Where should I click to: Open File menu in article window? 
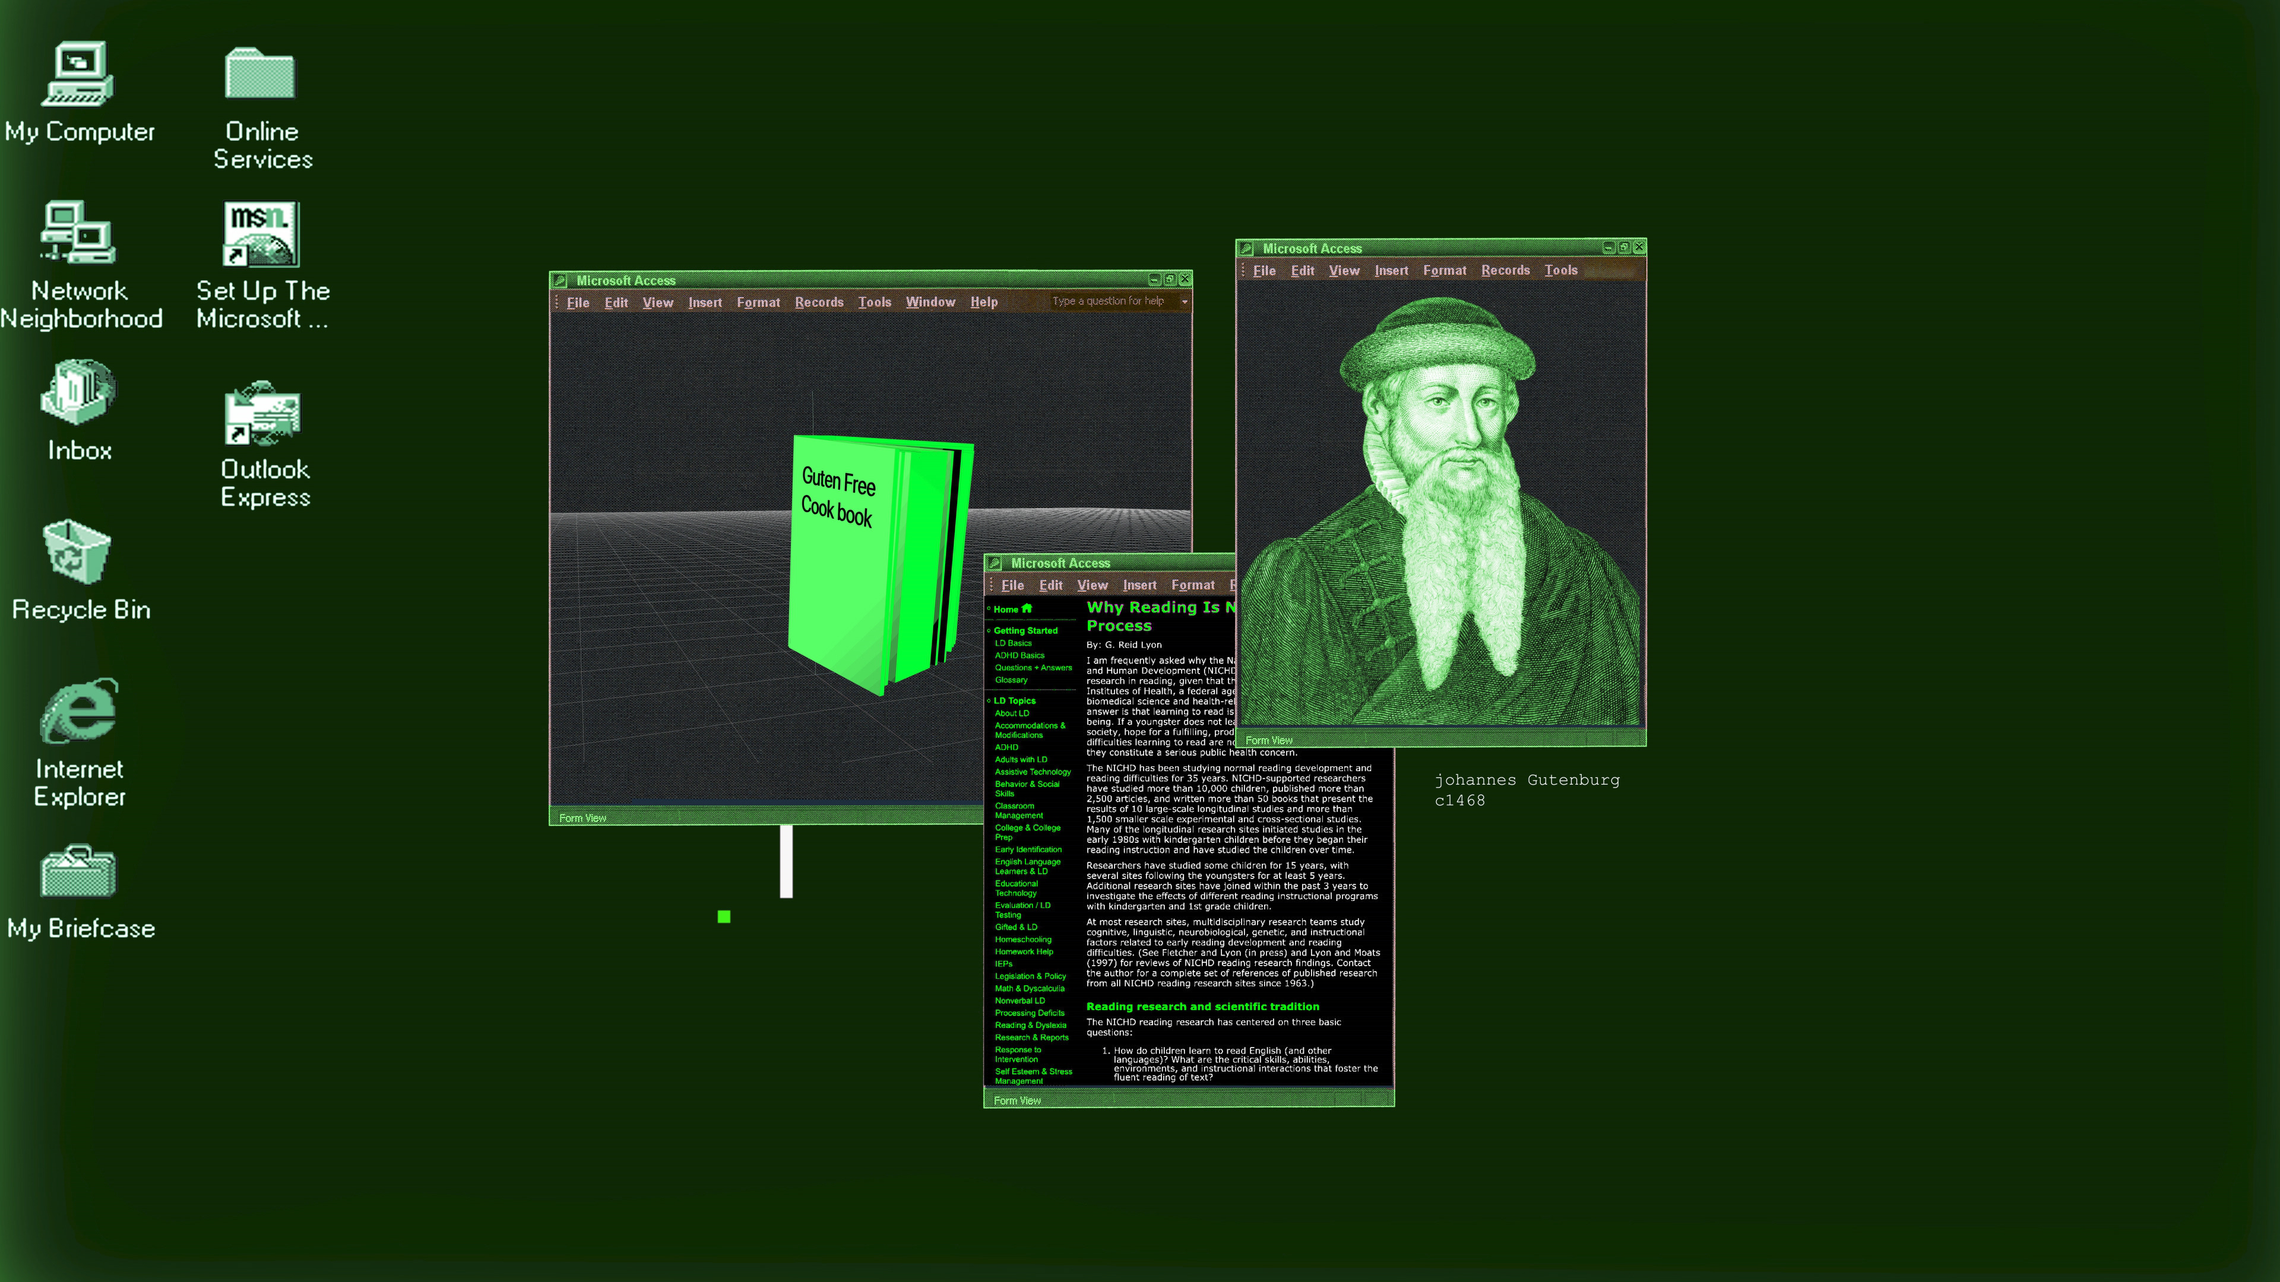click(1012, 586)
